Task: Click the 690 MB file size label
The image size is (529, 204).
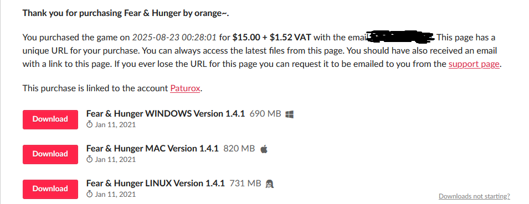Action: tap(265, 114)
